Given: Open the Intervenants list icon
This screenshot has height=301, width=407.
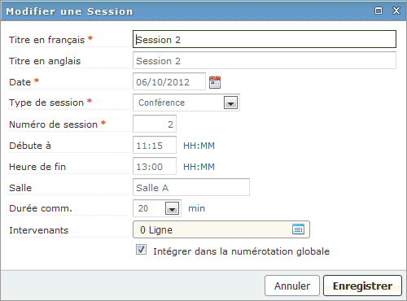Looking at the screenshot, I should click(298, 229).
